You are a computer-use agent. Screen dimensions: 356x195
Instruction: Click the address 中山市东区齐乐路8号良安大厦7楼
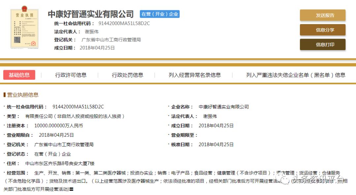(x=60, y=163)
